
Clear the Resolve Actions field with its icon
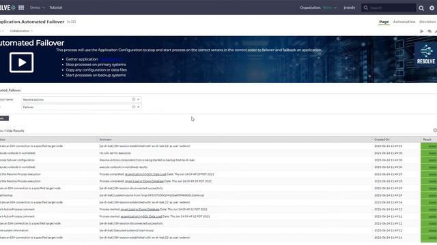[134, 99]
